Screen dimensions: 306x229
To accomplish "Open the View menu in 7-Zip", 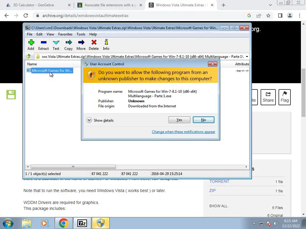I will click(50, 34).
